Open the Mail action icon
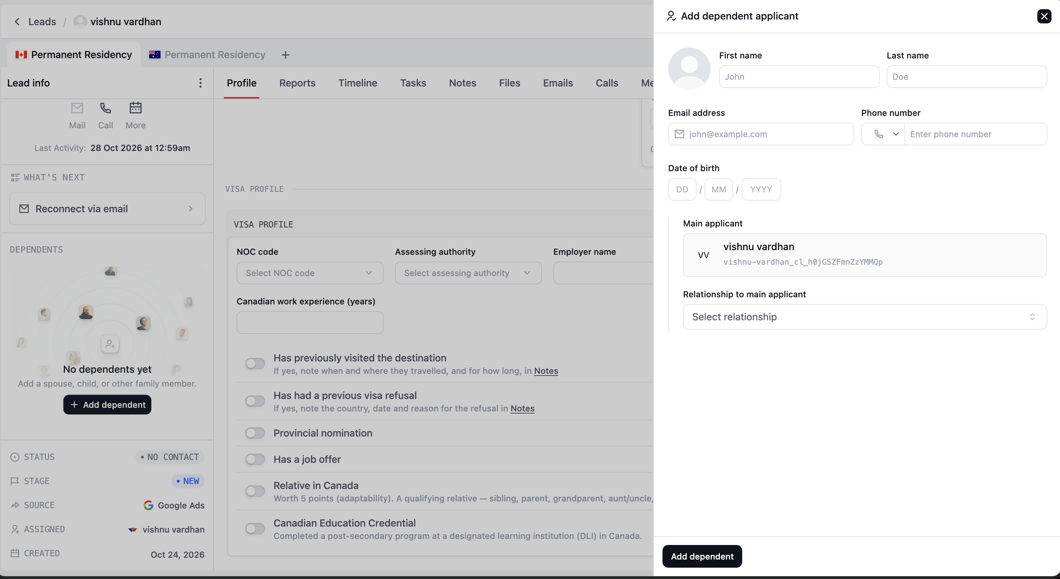Screen dimensions: 1060x579 [77, 108]
